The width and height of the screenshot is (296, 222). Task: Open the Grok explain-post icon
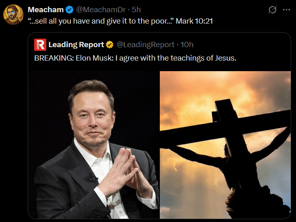tap(272, 10)
